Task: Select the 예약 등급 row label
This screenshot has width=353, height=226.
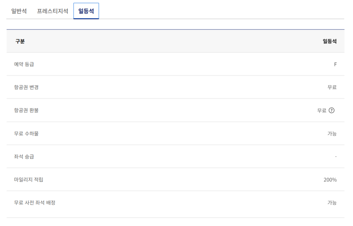Action: (24, 65)
